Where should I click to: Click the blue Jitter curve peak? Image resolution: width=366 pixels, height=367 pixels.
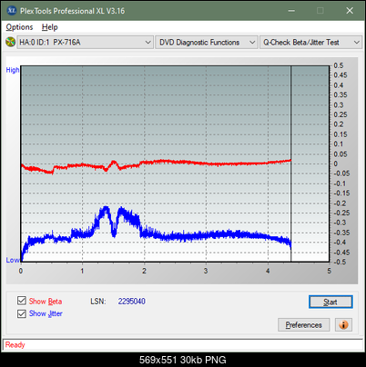click(106, 208)
